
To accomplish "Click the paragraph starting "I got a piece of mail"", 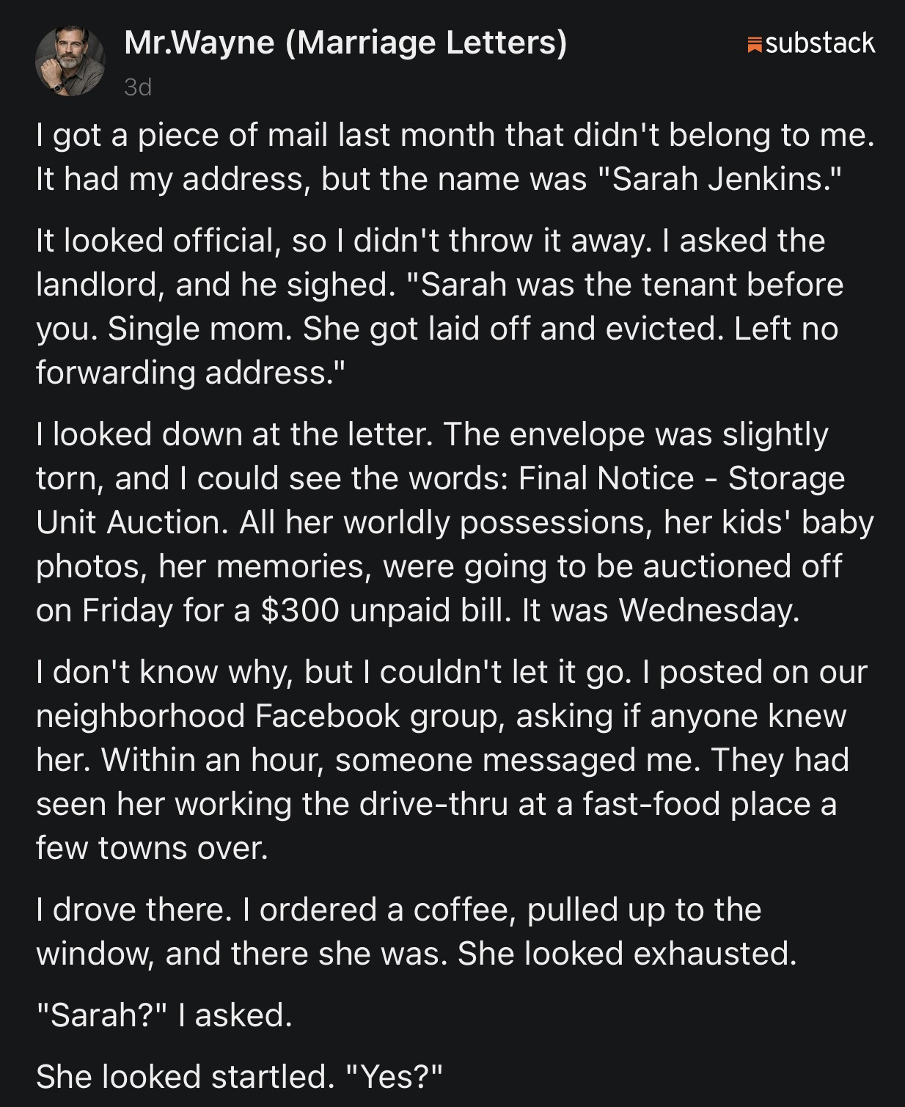I will (455, 157).
